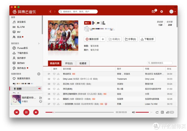Open the user avatar dropdown menu
Screen dimensions: 187x131
(172, 12)
